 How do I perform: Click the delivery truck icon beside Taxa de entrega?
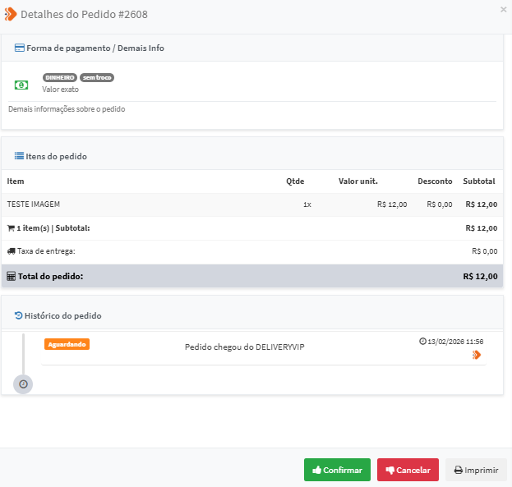pyautogui.click(x=11, y=251)
